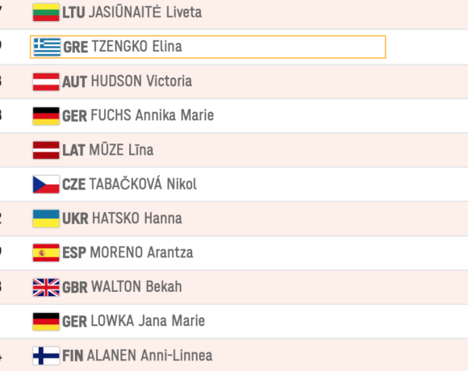This screenshot has height=371, width=468.
Task: Click the Great Britain flag icon
Action: (x=46, y=287)
